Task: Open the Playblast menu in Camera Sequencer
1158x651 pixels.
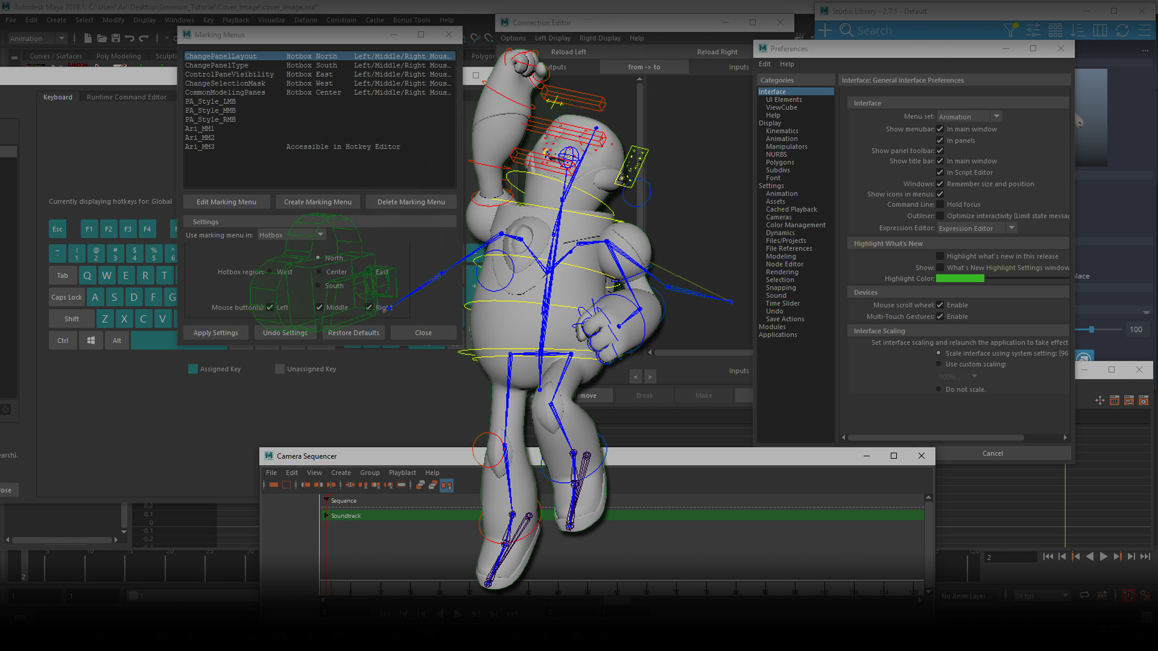Action: tap(402, 473)
